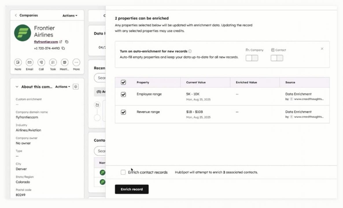Click the Source column header

pyautogui.click(x=290, y=82)
